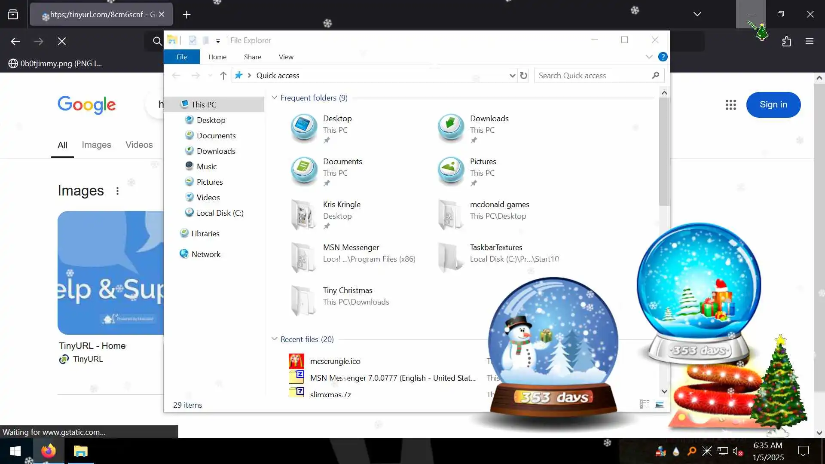The image size is (825, 464).
Task: Collapse the Frequent folders section
Action: tap(275, 98)
